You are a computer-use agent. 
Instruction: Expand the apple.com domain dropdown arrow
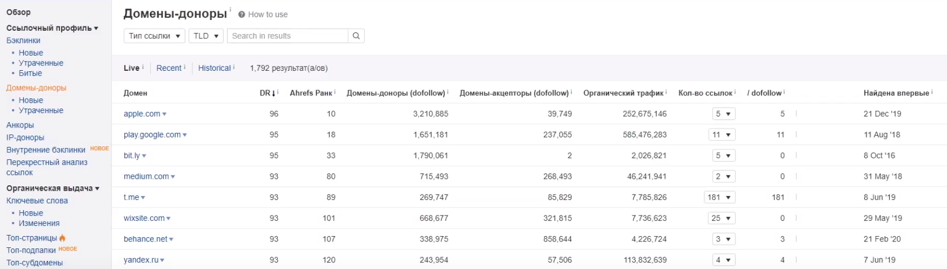tap(164, 114)
